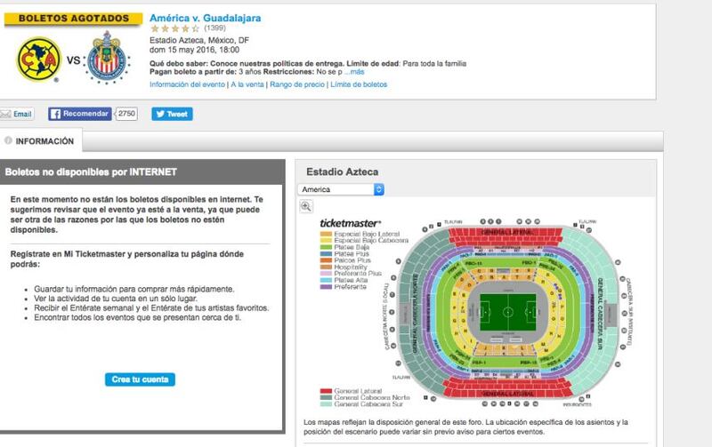Click the Club América team logo
The image size is (712, 447).
[38, 60]
